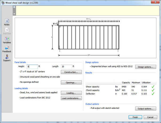The width and height of the screenshot is (161, 123).
Task: Click the app icon in title bar
Action: pyautogui.click(x=3, y=2)
